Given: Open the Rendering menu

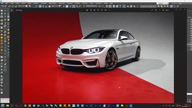Looking at the screenshot, I should [61, 3].
